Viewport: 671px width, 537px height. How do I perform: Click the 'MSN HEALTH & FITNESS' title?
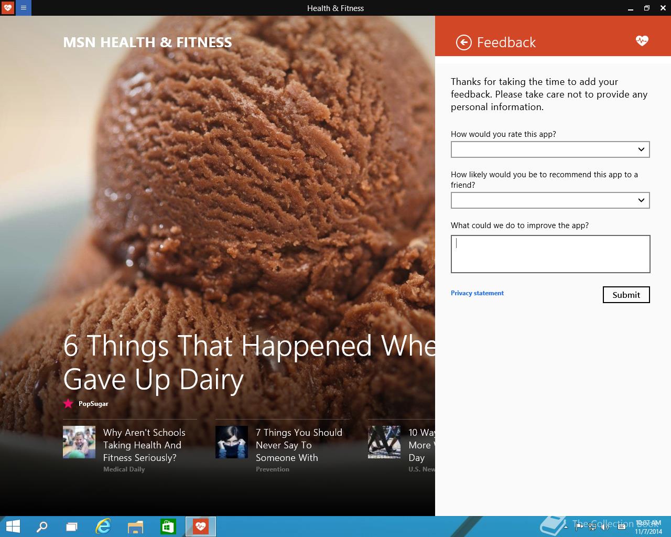pyautogui.click(x=147, y=42)
